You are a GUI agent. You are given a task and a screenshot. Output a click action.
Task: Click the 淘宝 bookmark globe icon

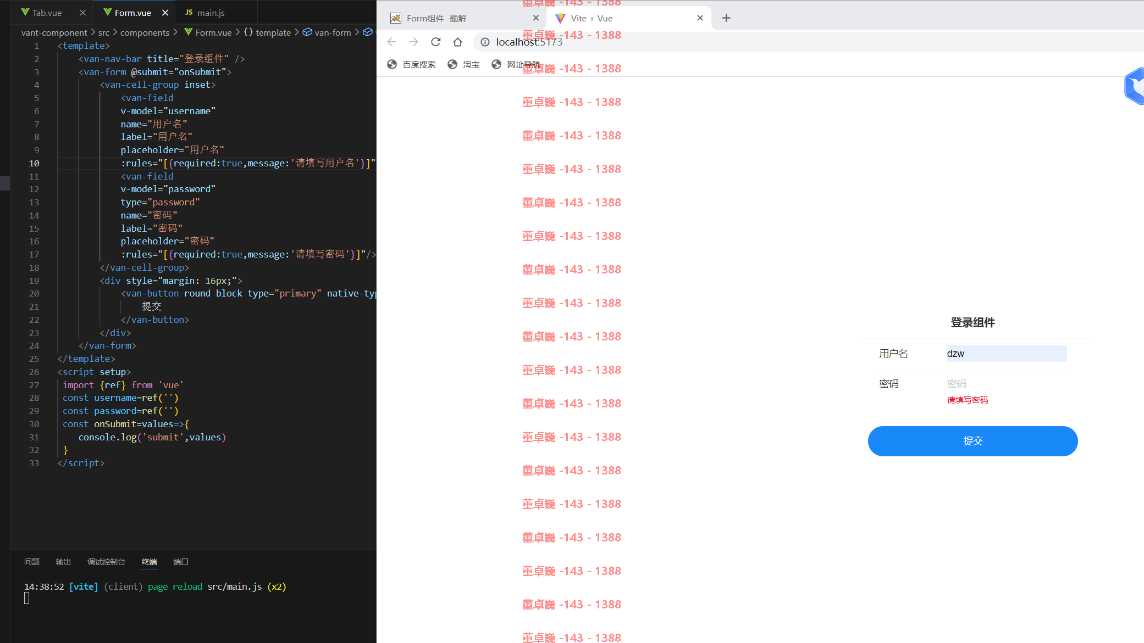452,64
